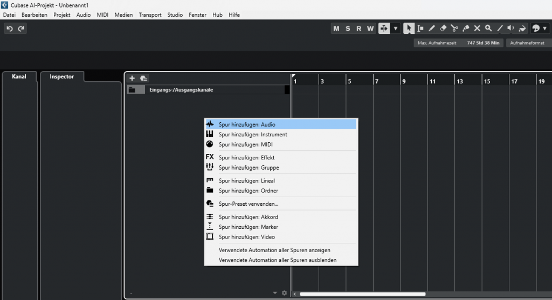Switch to the Kanal tab
The image size is (552, 300).
click(x=19, y=76)
